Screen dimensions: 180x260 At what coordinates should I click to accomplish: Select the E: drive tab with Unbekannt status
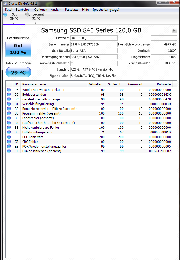(x=36, y=18)
